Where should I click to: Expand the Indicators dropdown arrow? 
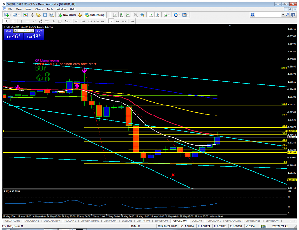point(169,15)
